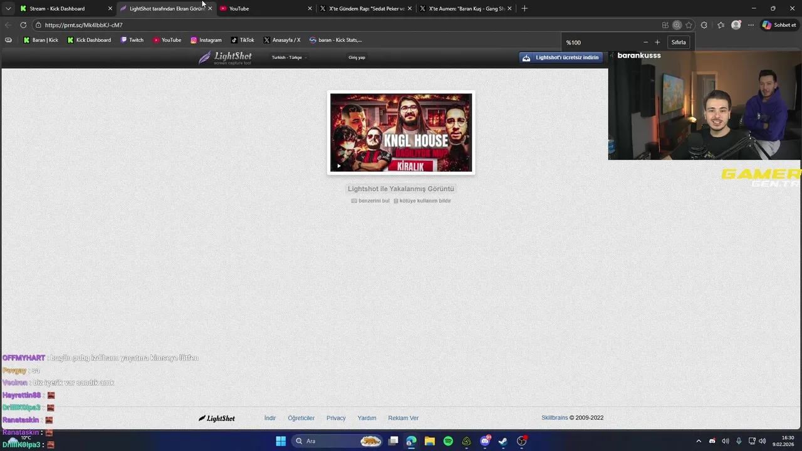The image size is (802, 451).
Task: Open the Anasayfa / X bookmark
Action: point(282,40)
